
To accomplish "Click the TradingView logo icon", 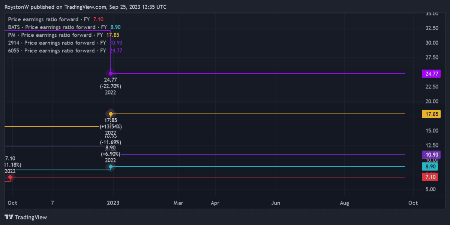I will [9, 217].
